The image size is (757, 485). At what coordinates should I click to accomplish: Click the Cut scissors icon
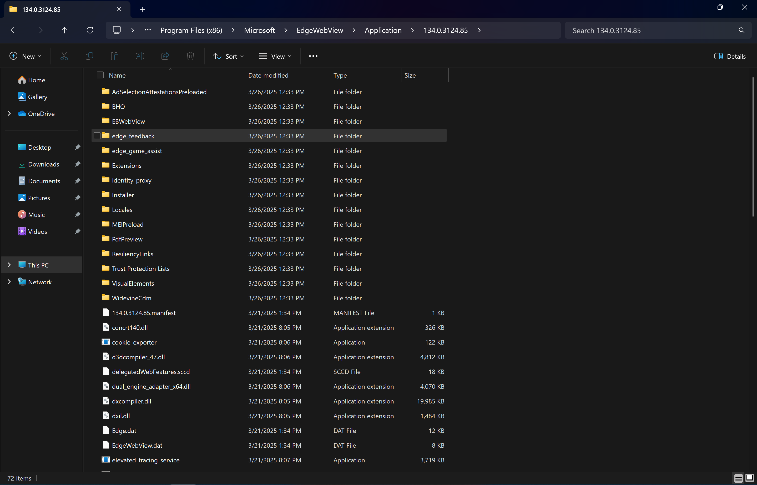tap(64, 56)
